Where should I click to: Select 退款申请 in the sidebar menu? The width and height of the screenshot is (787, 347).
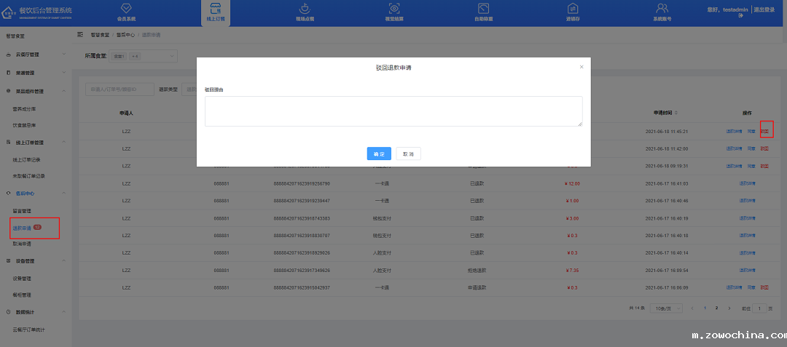coord(23,228)
